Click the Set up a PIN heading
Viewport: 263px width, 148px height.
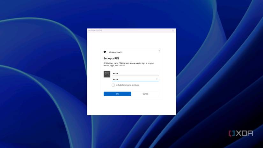click(111, 58)
